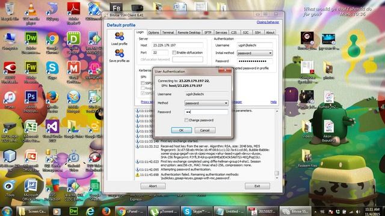Click the Username field in Authentication section
Screen dimensions: 385x216
(x=254, y=46)
